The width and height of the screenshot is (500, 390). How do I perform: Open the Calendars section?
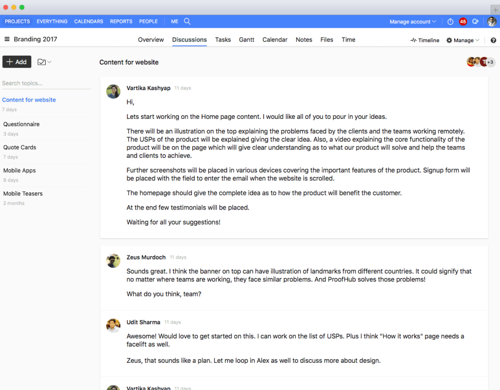[89, 21]
